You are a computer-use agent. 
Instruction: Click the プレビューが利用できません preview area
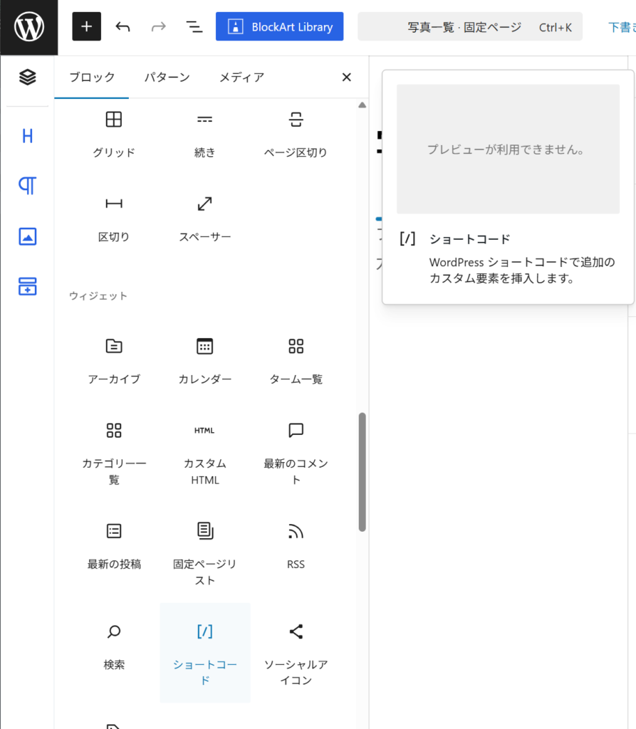[x=508, y=150]
